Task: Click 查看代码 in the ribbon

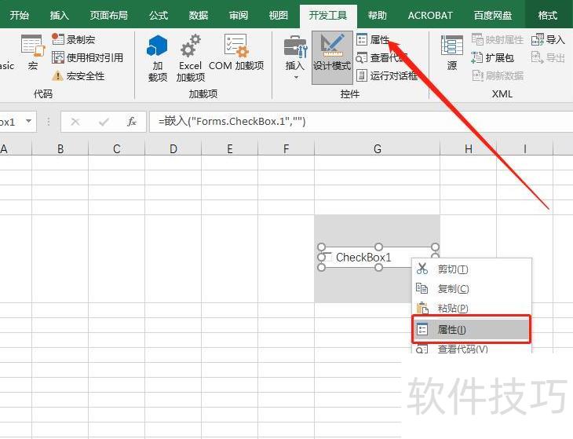Action: pos(382,57)
